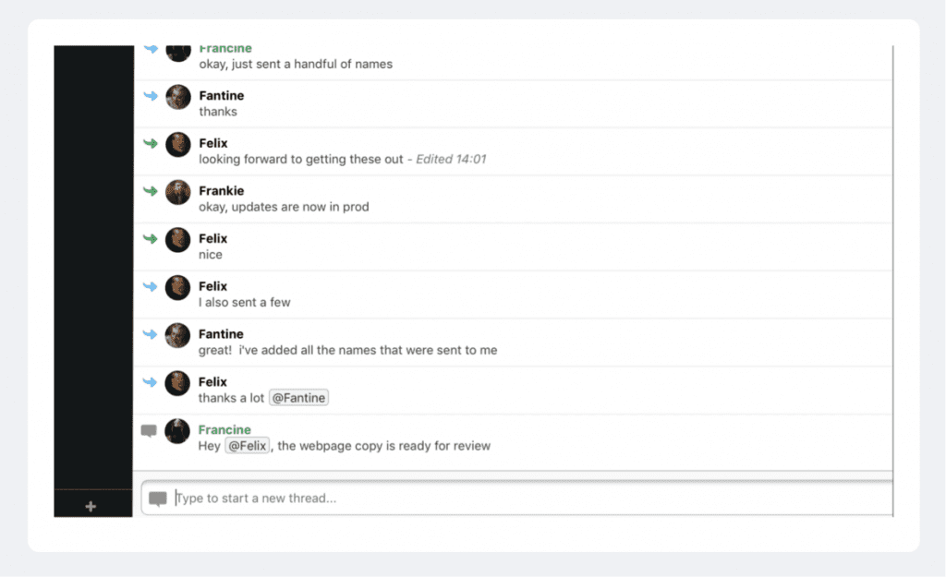Viewport: 946px width, 577px height.
Task: Click the green reply arrow beside Frankie's message
Action: point(151,190)
